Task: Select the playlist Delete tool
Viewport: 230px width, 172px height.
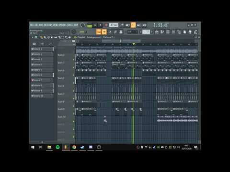Action: point(48,37)
